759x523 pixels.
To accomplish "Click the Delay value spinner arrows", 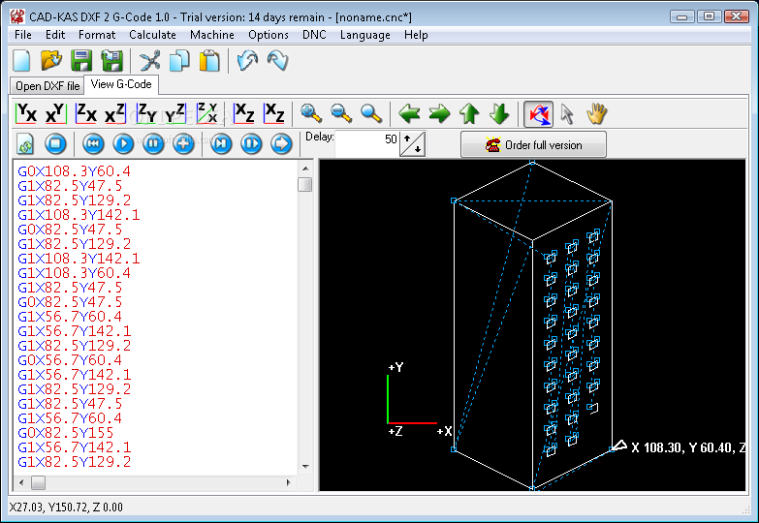I will pos(413,144).
